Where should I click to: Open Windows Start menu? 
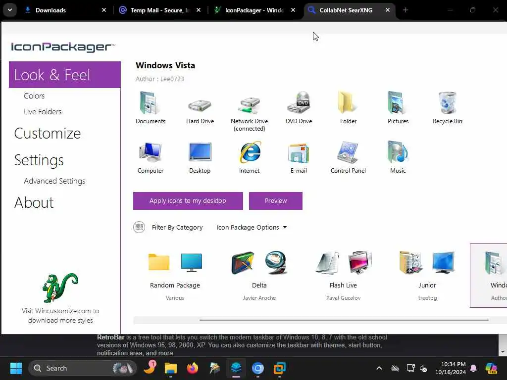point(16,368)
